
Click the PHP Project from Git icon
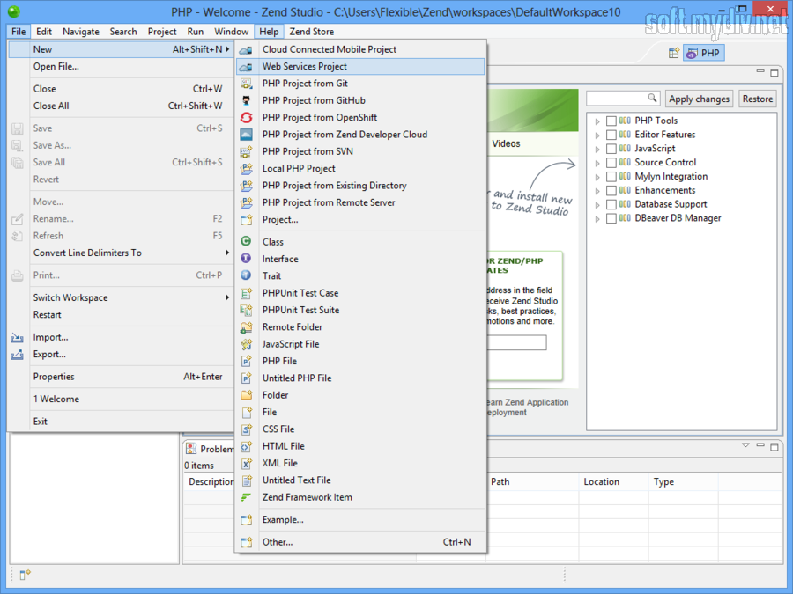coord(246,84)
